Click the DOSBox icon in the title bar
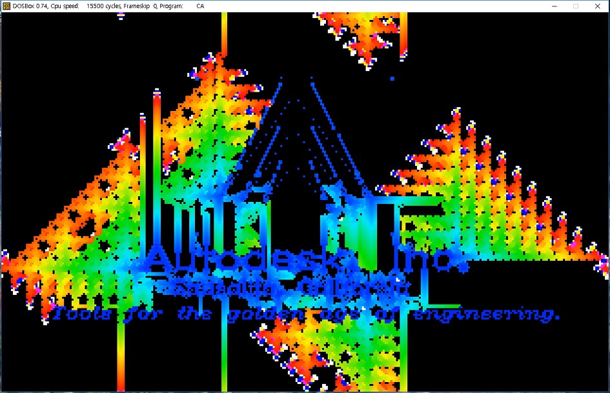 pyautogui.click(x=6, y=6)
